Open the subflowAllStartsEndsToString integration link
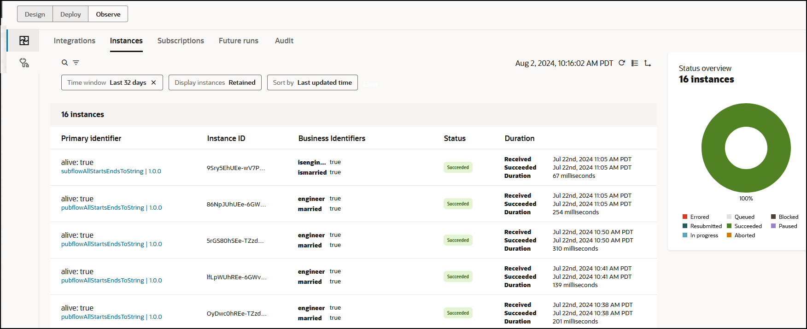Screen dimensions: 807x329 click(x=102, y=171)
